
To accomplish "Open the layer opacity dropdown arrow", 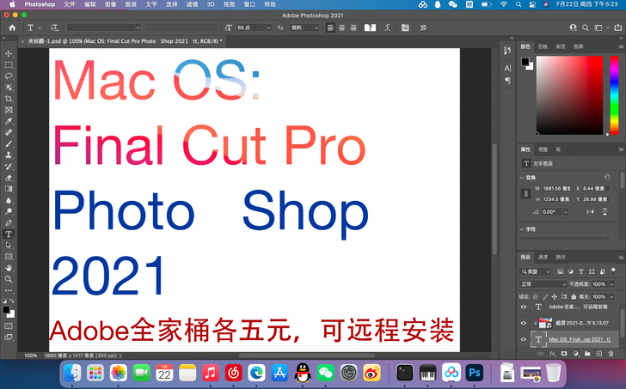I will click(x=611, y=284).
